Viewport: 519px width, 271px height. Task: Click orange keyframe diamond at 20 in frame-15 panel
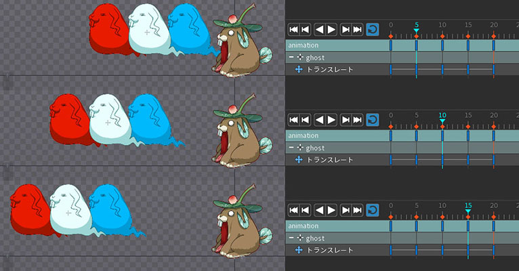tap(494, 217)
